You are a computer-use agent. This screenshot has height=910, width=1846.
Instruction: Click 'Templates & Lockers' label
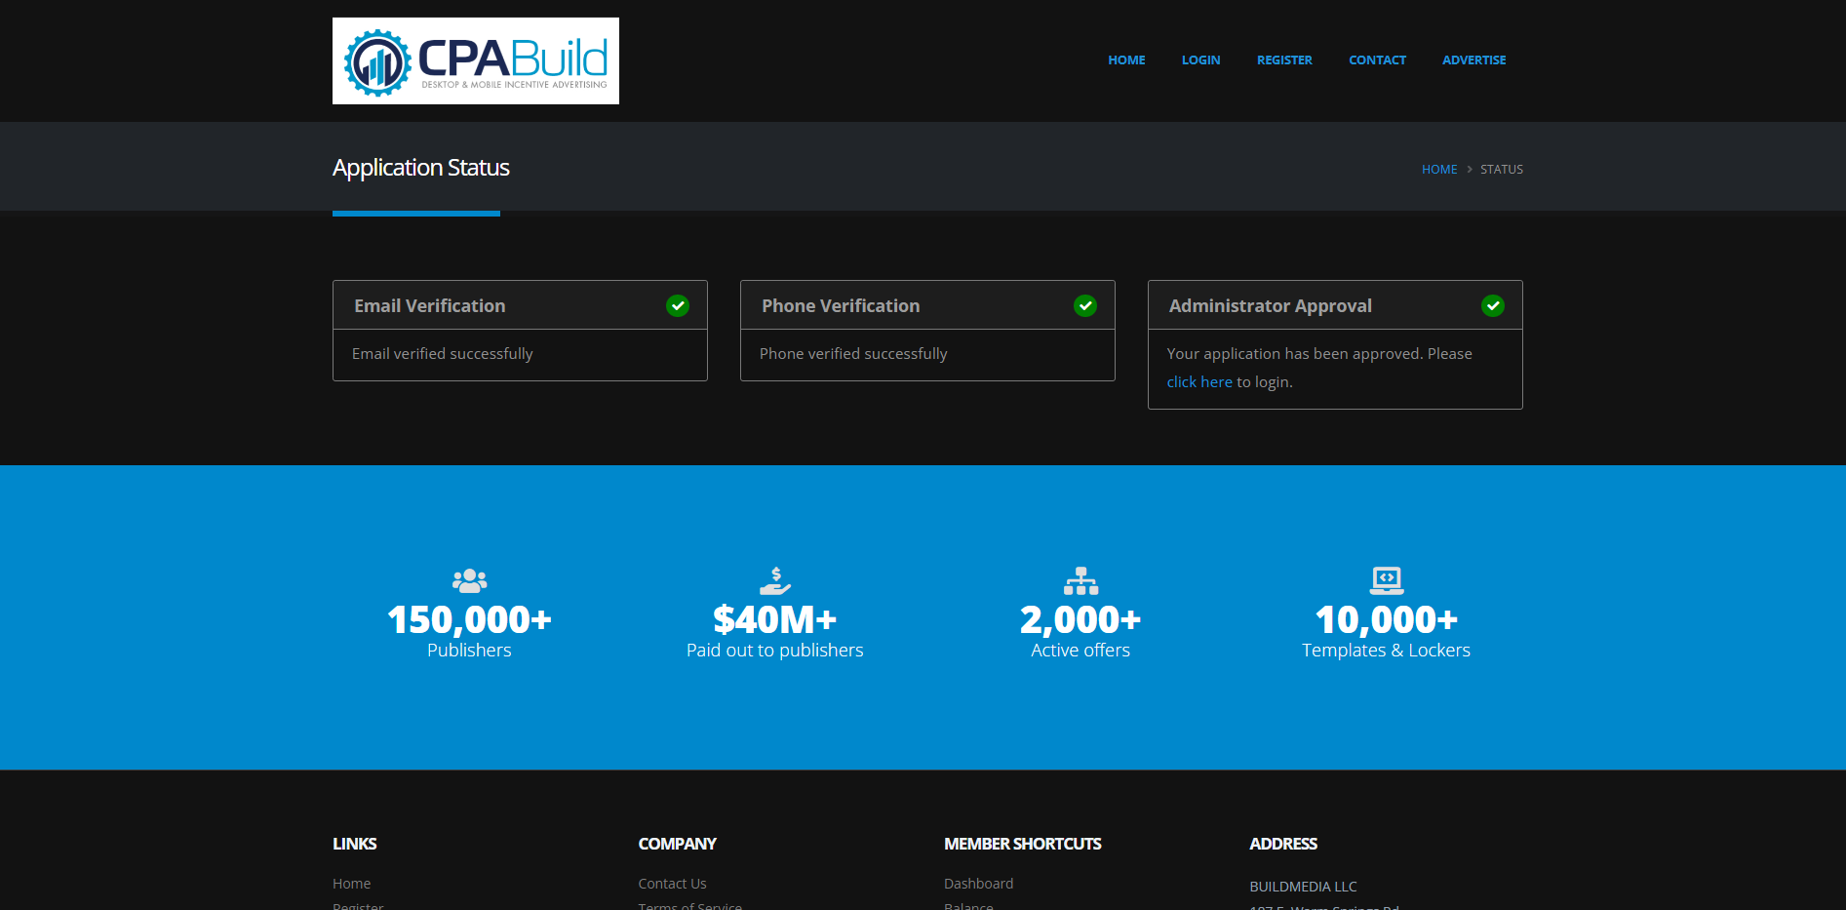1387,651
